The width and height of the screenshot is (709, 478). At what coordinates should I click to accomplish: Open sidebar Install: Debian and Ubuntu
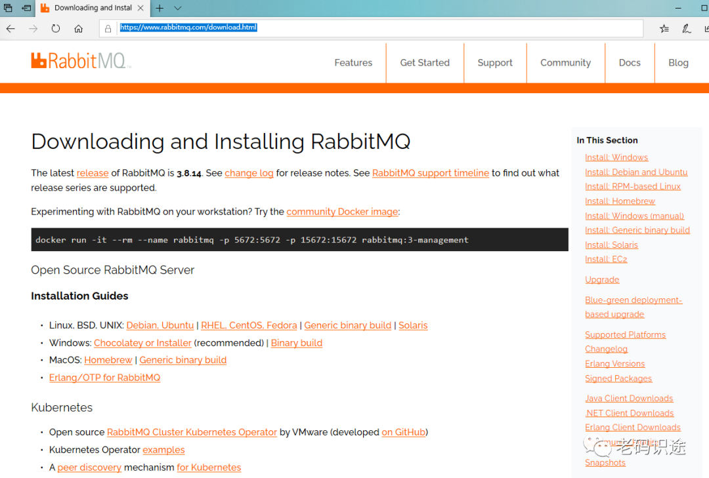tap(636, 172)
